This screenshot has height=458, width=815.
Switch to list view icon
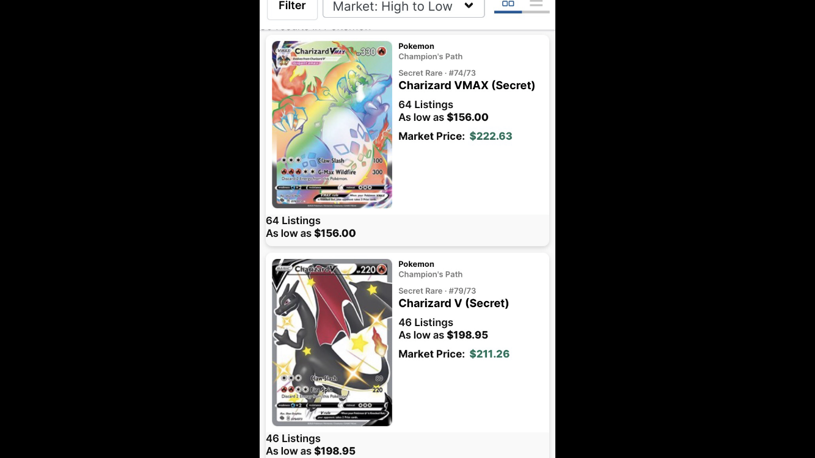pyautogui.click(x=536, y=4)
